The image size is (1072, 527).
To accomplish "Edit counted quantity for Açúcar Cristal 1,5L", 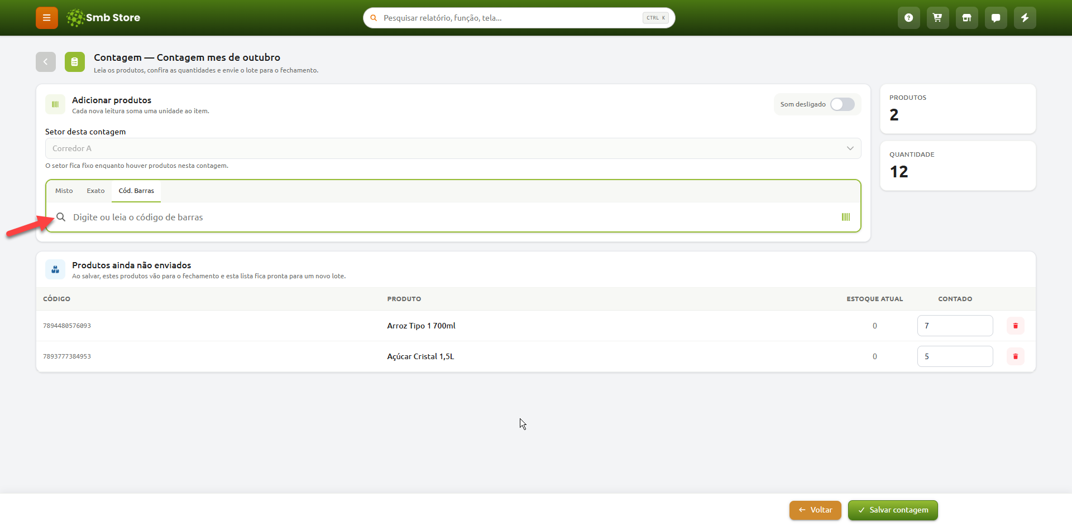I will click(955, 356).
